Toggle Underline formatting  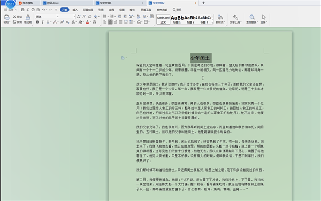(x=48, y=22)
